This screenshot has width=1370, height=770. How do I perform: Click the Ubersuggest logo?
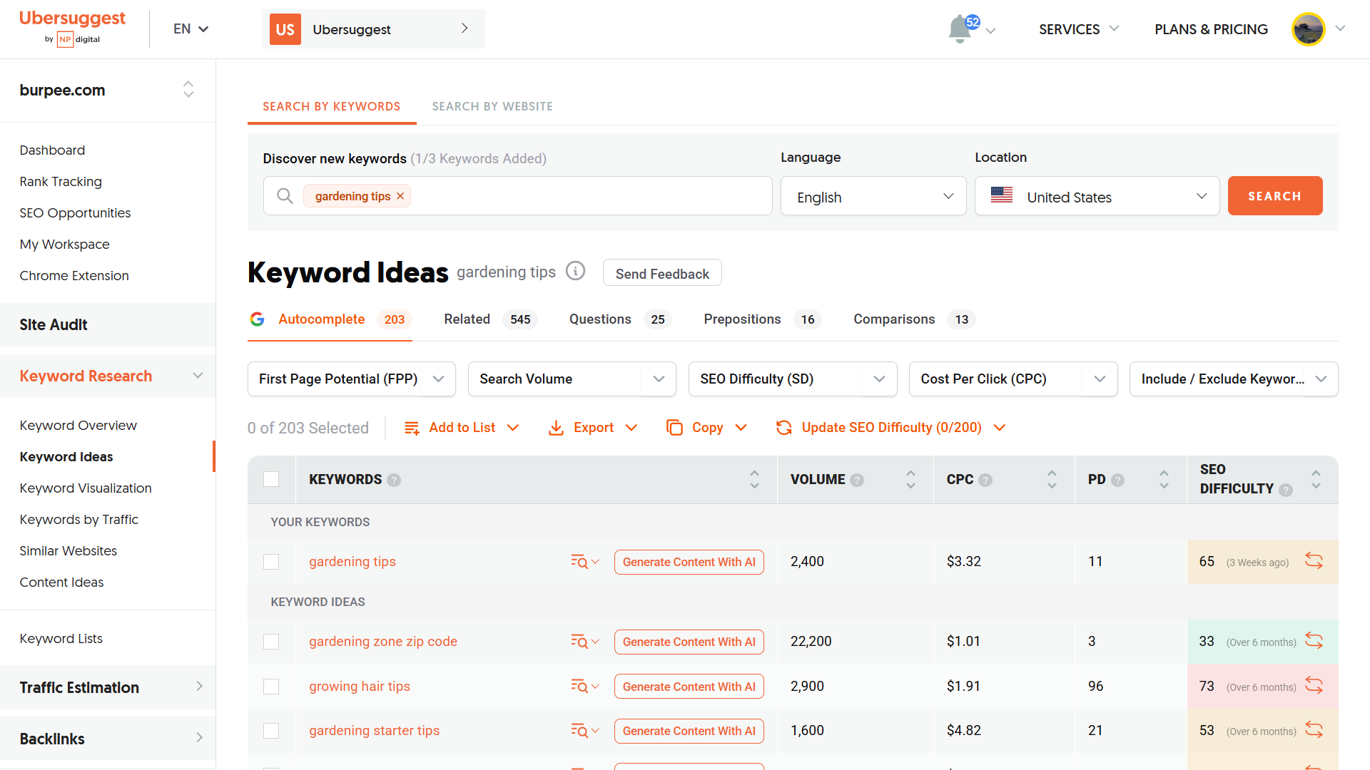(x=72, y=27)
